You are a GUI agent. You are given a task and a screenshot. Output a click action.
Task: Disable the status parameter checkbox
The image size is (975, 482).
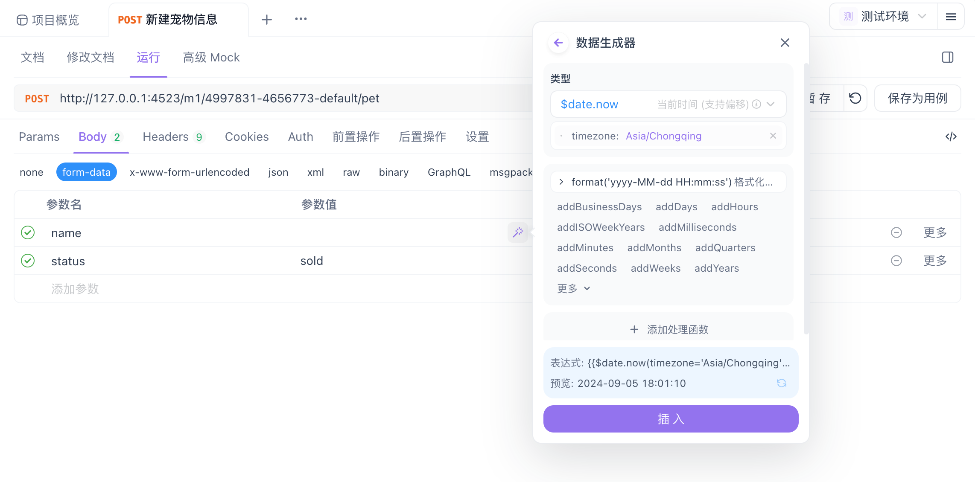coord(27,261)
